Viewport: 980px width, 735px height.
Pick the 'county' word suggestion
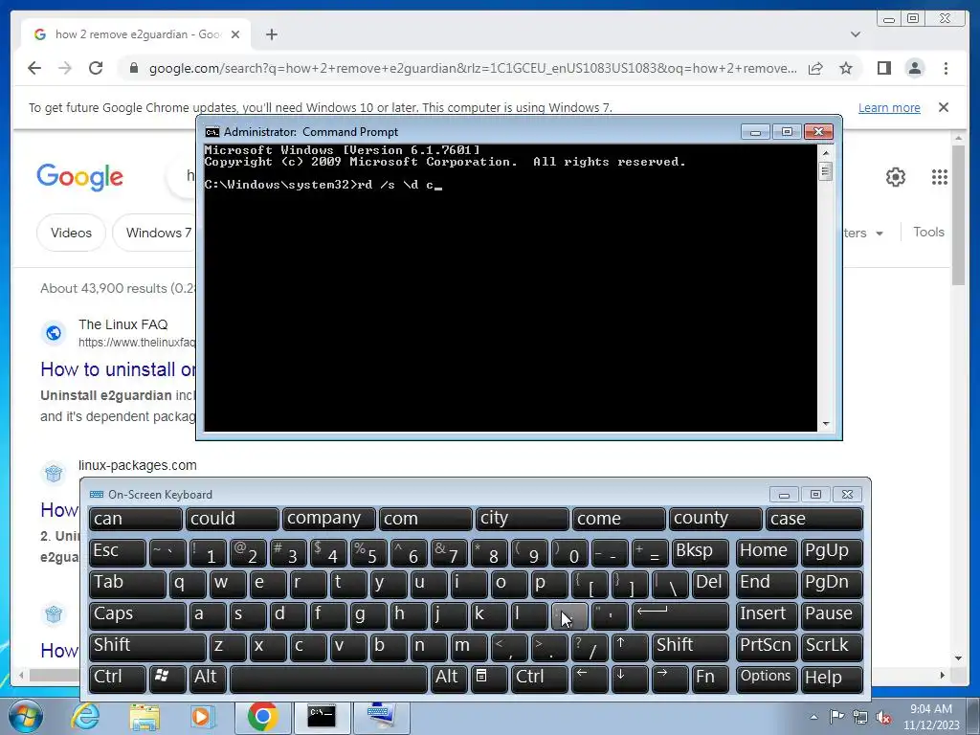point(715,519)
